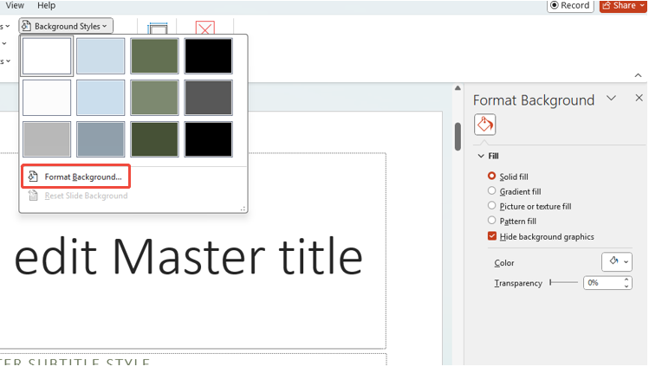Select the off-white background style in second row
The height and width of the screenshot is (373, 649).
(x=47, y=98)
